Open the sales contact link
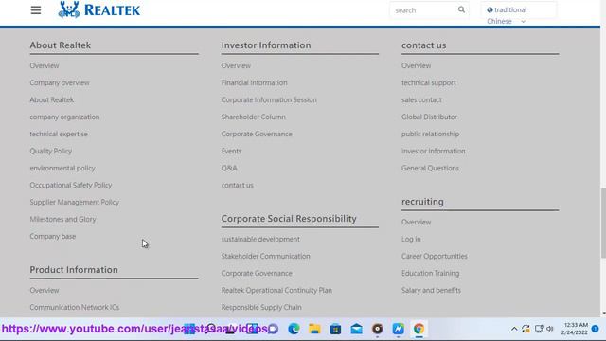Screen dimensions: 606x341 421,99
